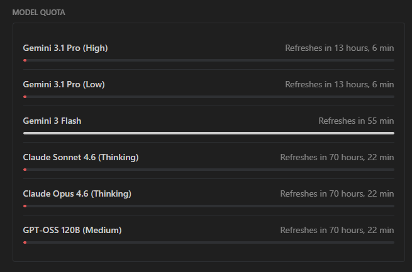Click the full white Gemini 3 Flash quota bar
The height and width of the screenshot is (272, 412).
[x=208, y=133]
